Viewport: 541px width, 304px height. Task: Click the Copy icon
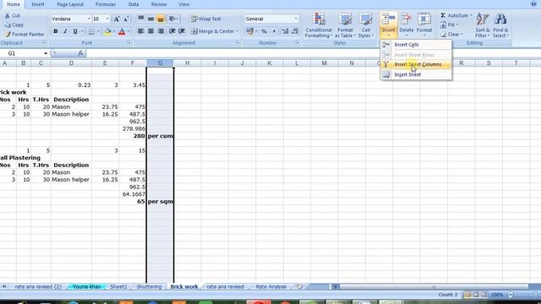(8, 24)
